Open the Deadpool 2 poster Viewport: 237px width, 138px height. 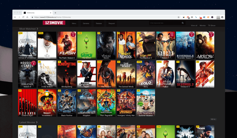(x=185, y=74)
